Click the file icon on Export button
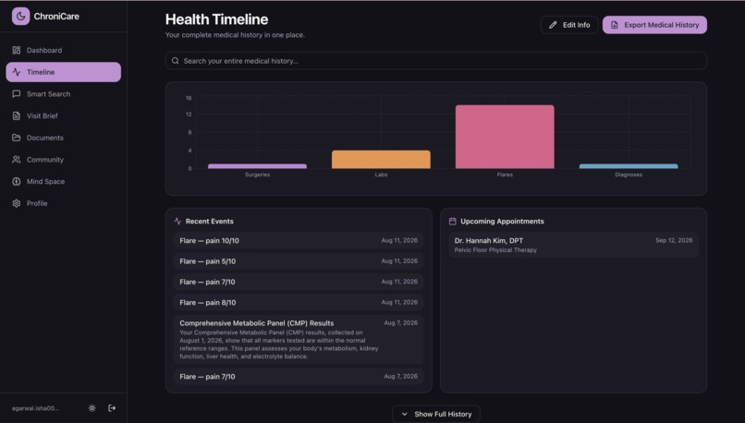Viewport: 745px width, 423px height. [615, 25]
